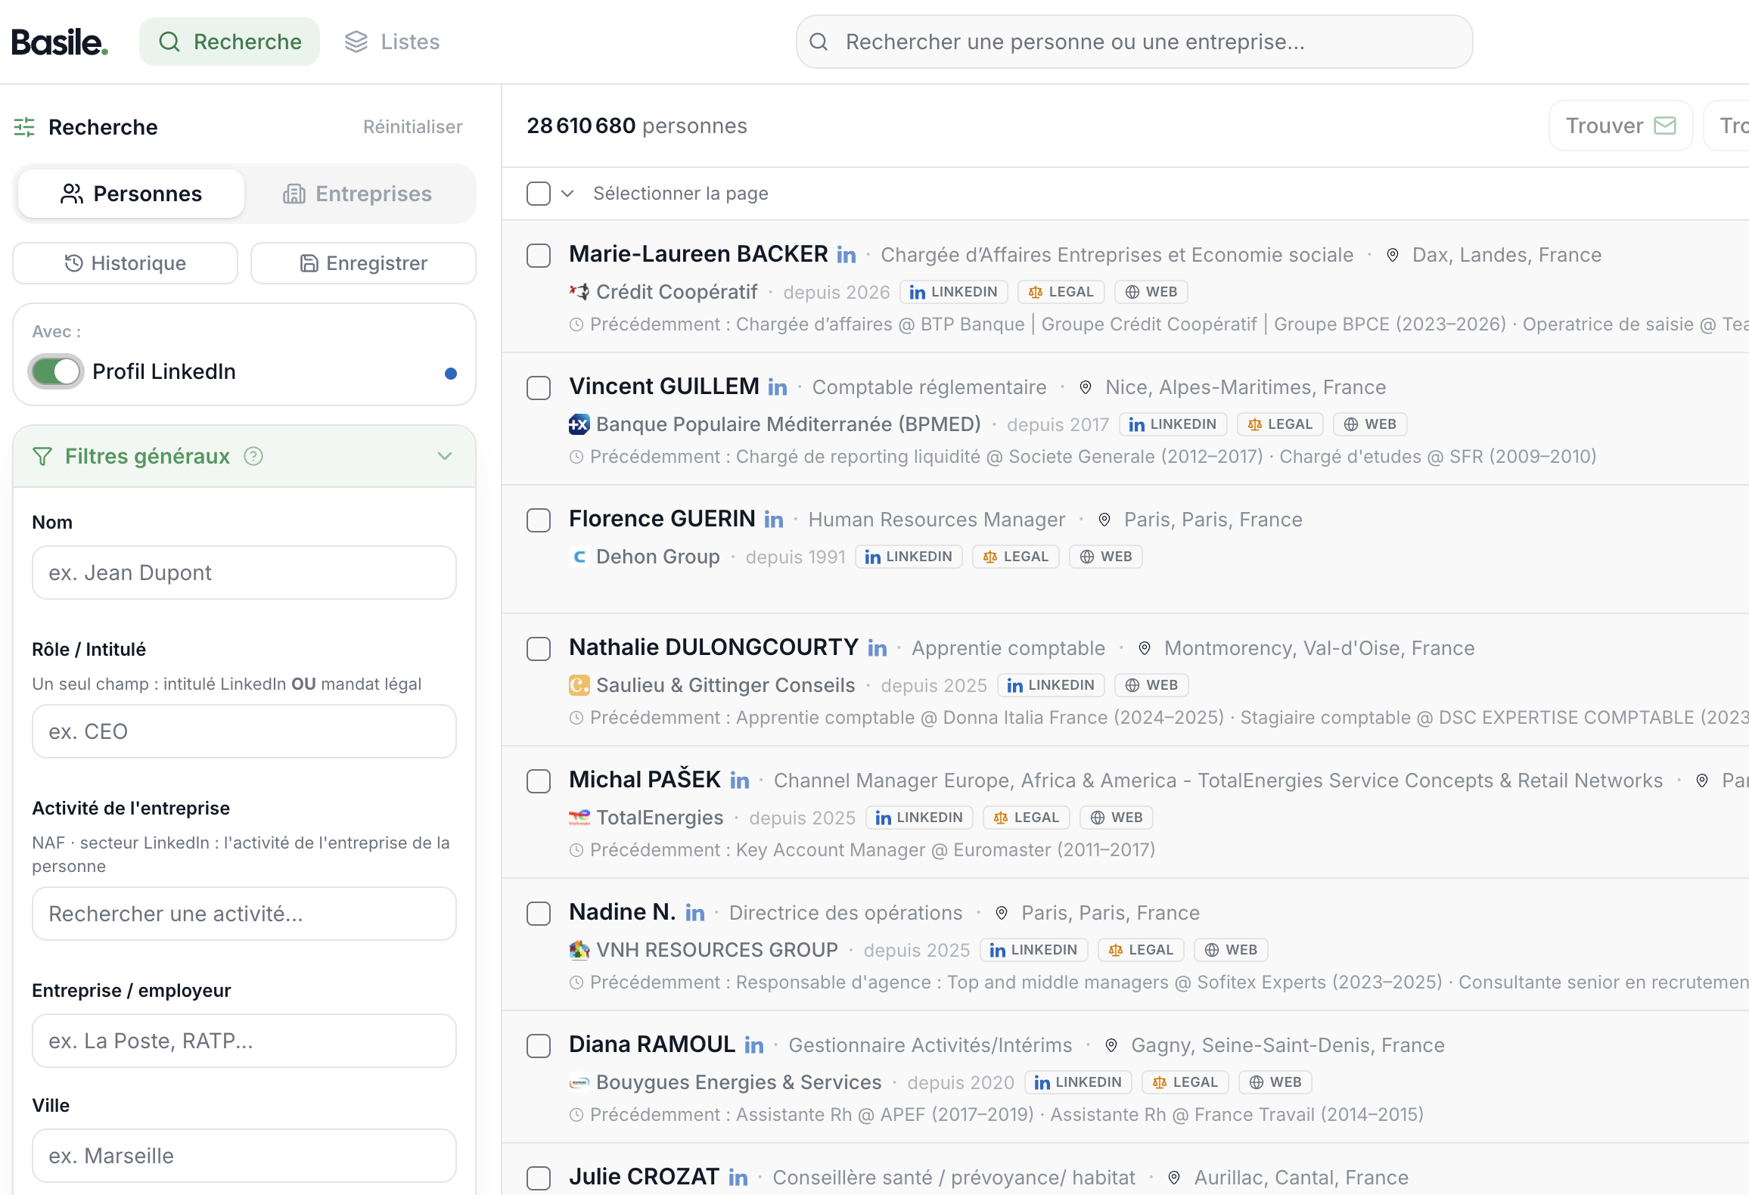Click the WEB badge for VNH RESOURCES GROUP

click(x=1231, y=950)
